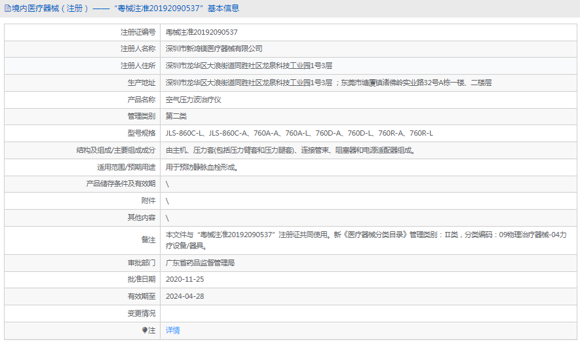This screenshot has width=580, height=344.
Task: Click the 其他内容 row label
Action: (x=142, y=218)
